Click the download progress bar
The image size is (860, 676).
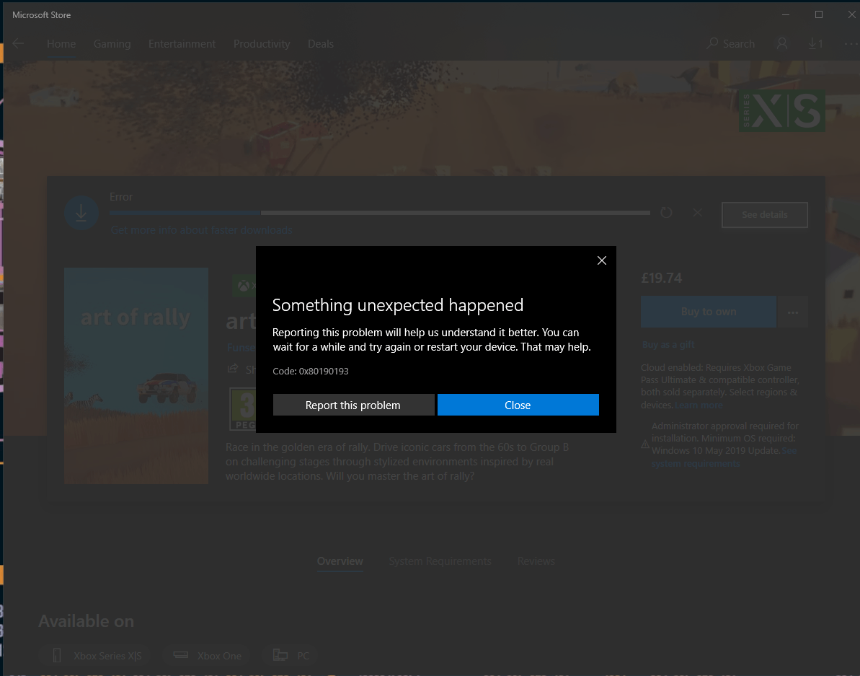[380, 212]
